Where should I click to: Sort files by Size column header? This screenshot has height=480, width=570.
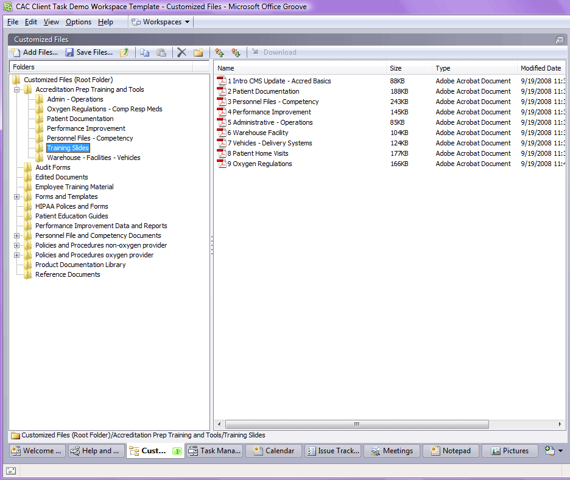coord(409,68)
